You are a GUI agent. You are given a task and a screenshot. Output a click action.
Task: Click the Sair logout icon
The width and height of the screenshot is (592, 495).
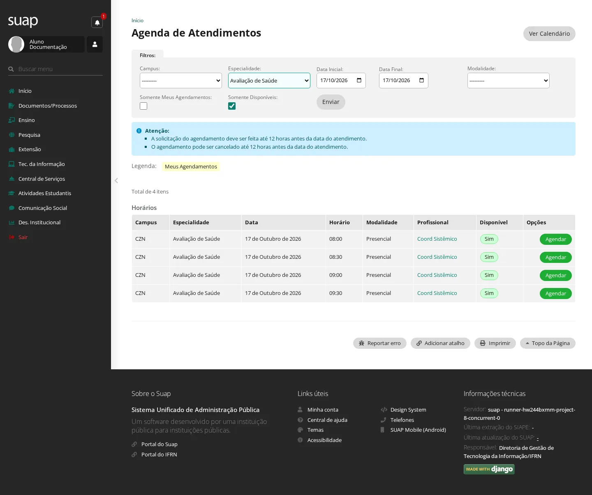(x=12, y=237)
